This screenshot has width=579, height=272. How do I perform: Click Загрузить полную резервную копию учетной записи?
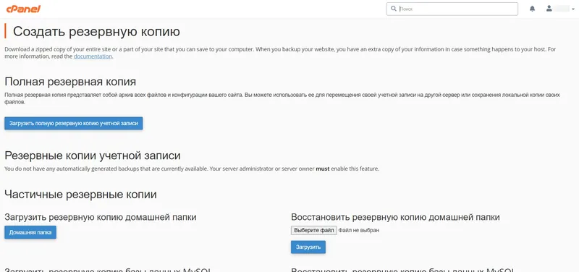pyautogui.click(x=74, y=124)
